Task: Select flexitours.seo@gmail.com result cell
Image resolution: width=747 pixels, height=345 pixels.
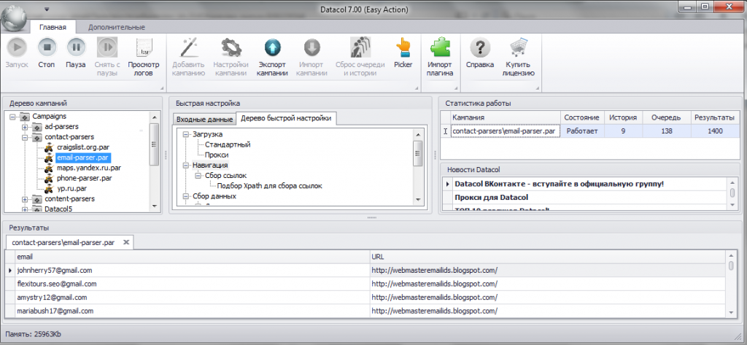Action: pos(192,284)
